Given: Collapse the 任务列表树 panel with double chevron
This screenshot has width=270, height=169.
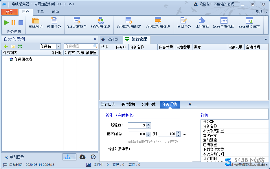Looking at the screenshot, I should [x=94, y=39].
